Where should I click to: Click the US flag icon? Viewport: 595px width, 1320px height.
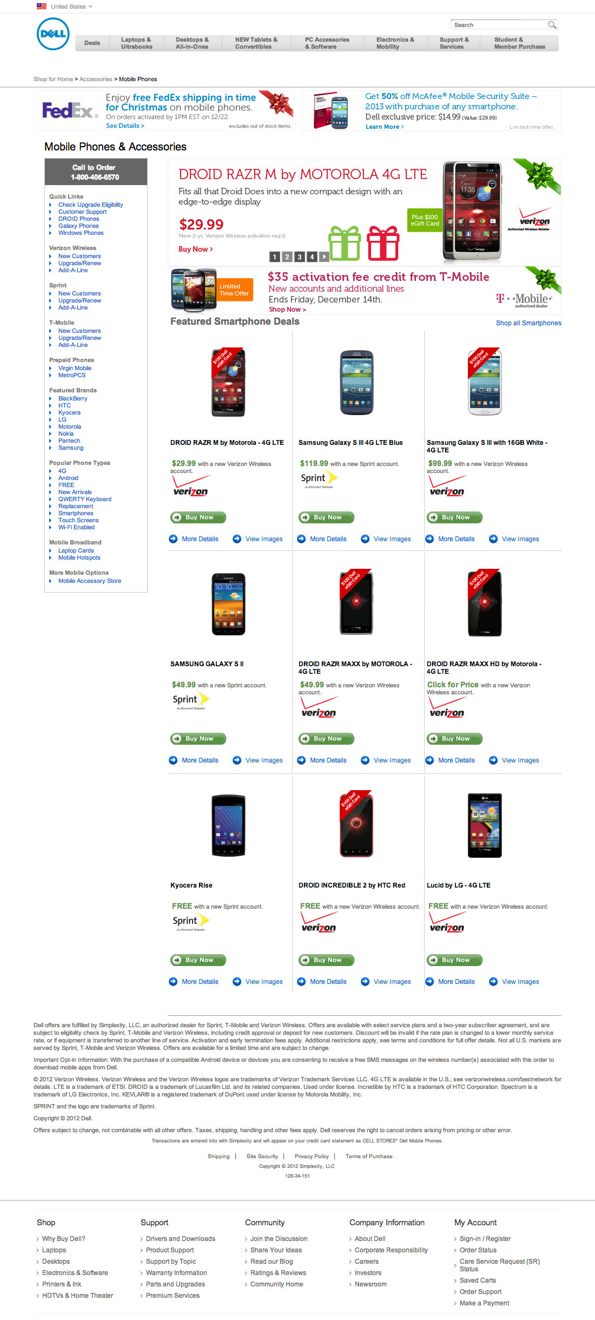pos(42,6)
